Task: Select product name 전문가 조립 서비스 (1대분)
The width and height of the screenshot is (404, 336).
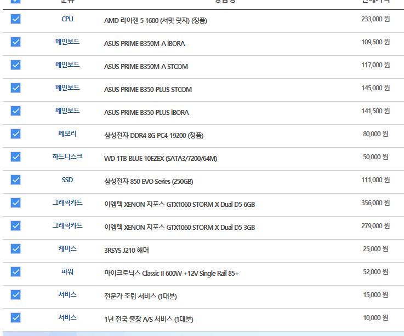Action: tap(140, 296)
